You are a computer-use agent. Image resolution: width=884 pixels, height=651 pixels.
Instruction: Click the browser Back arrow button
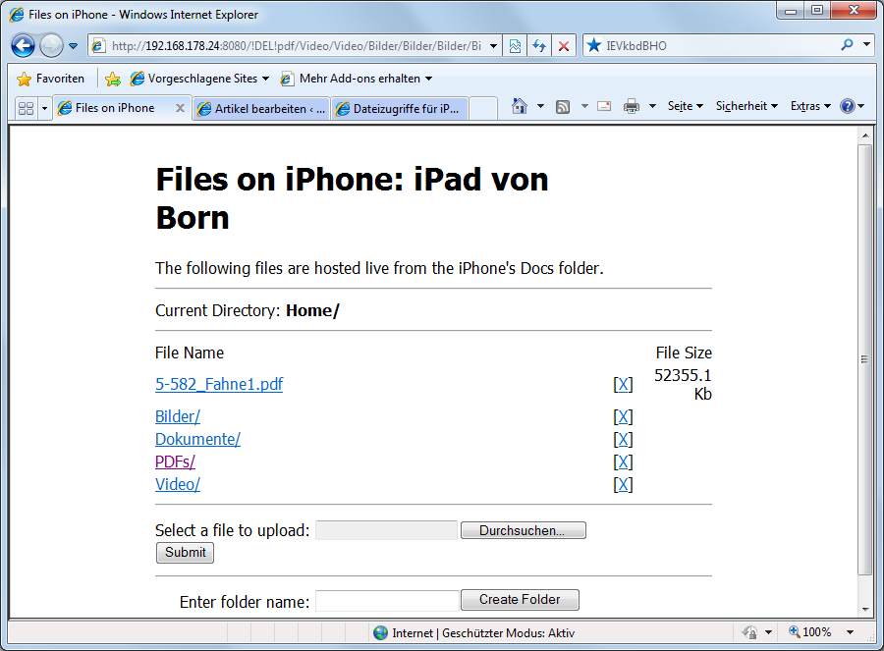click(24, 45)
